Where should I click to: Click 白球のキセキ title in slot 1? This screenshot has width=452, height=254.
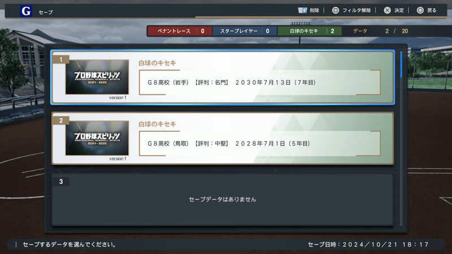(157, 63)
